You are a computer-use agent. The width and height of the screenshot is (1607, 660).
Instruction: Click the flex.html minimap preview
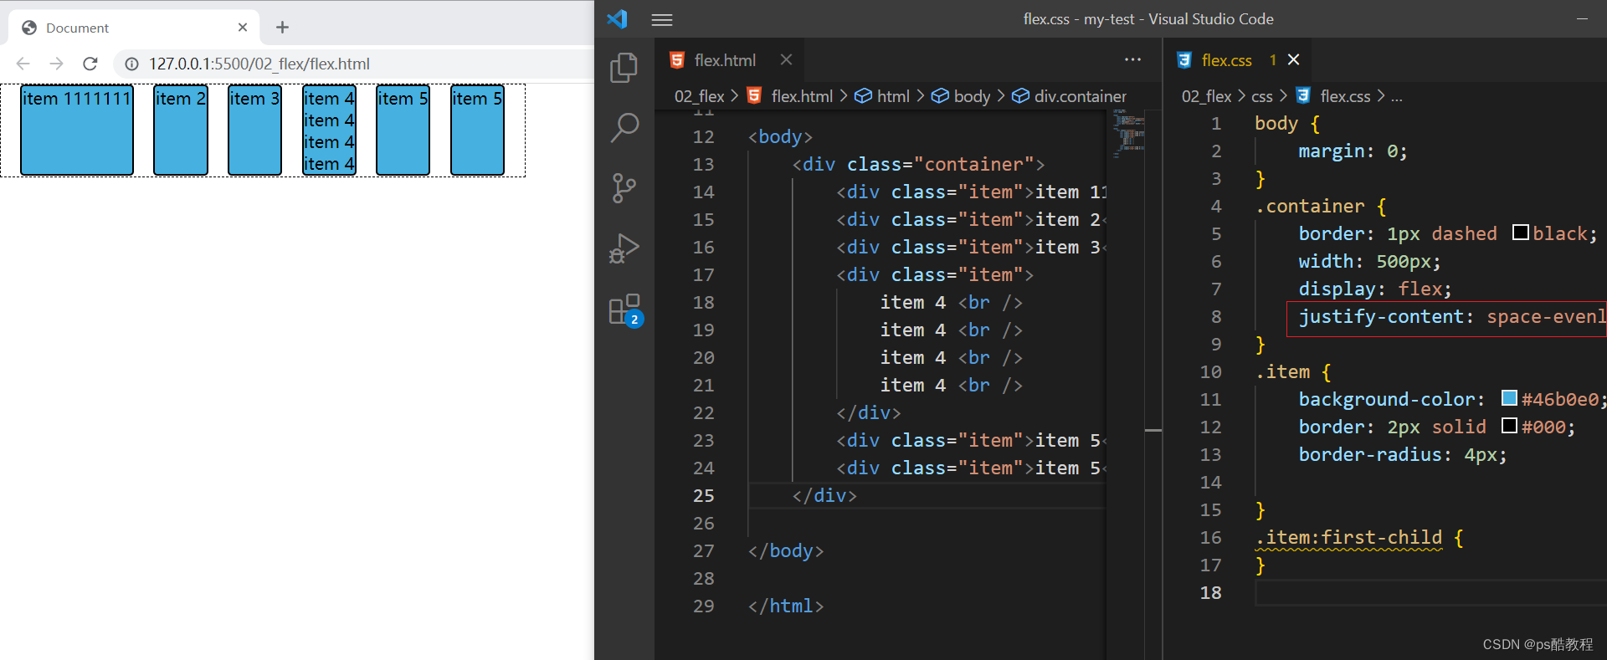tap(1129, 134)
